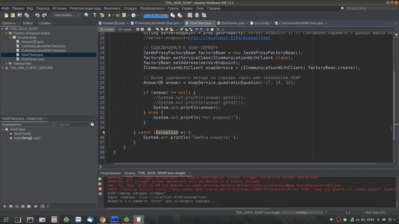Click the navigator filter text field
Viewport: 399px width, 224px height.
(73, 124)
